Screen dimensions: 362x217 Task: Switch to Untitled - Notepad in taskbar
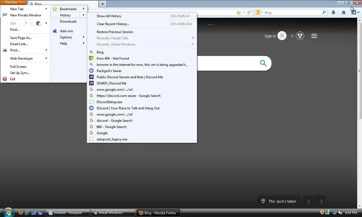click(x=68, y=213)
